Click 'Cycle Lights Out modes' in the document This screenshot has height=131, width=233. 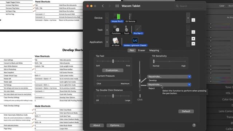pyautogui.click(x=68, y=82)
